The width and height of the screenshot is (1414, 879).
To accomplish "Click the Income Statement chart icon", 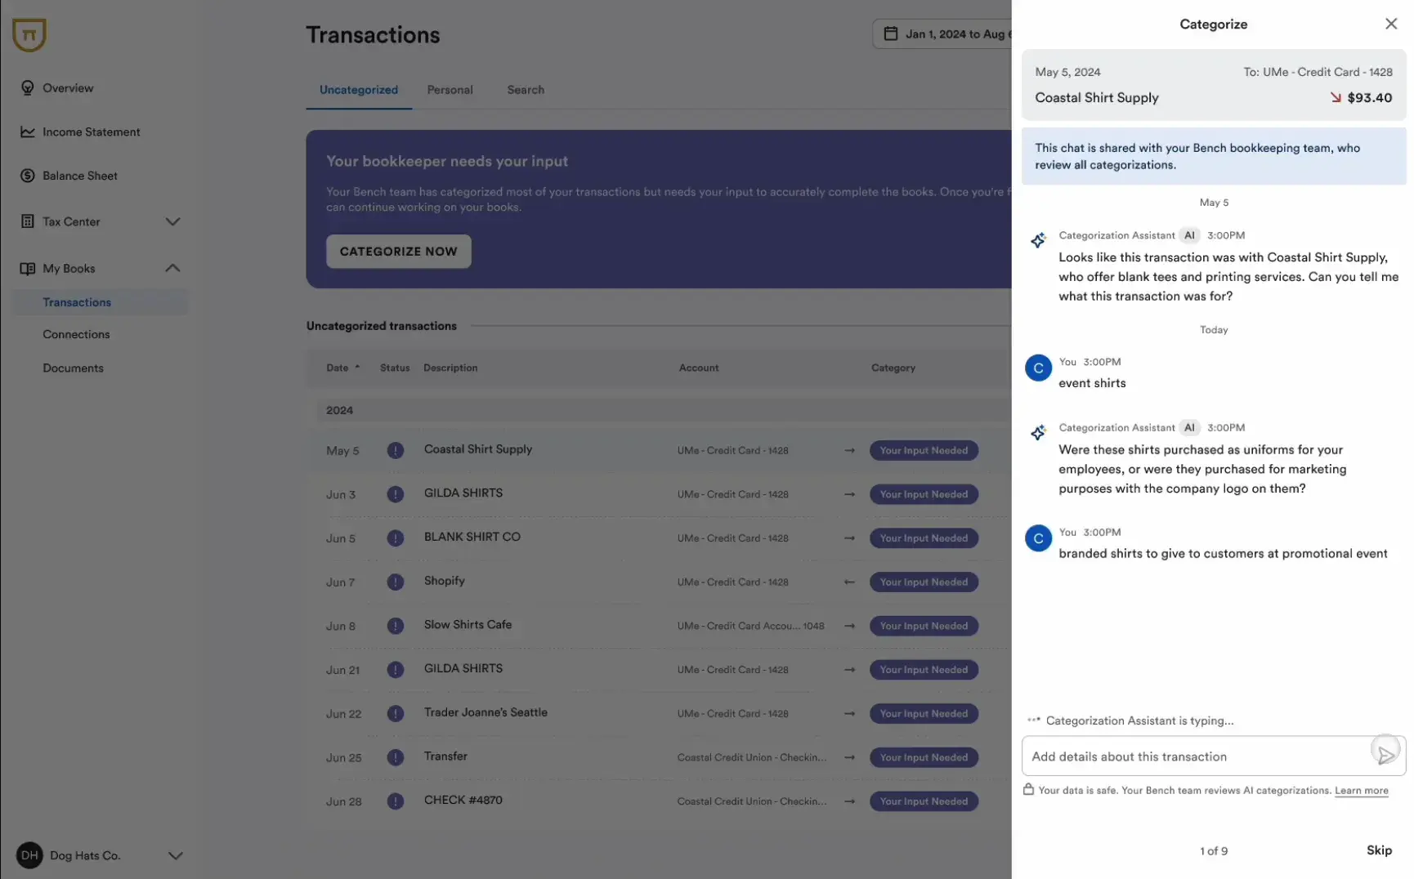I will pyautogui.click(x=27, y=132).
